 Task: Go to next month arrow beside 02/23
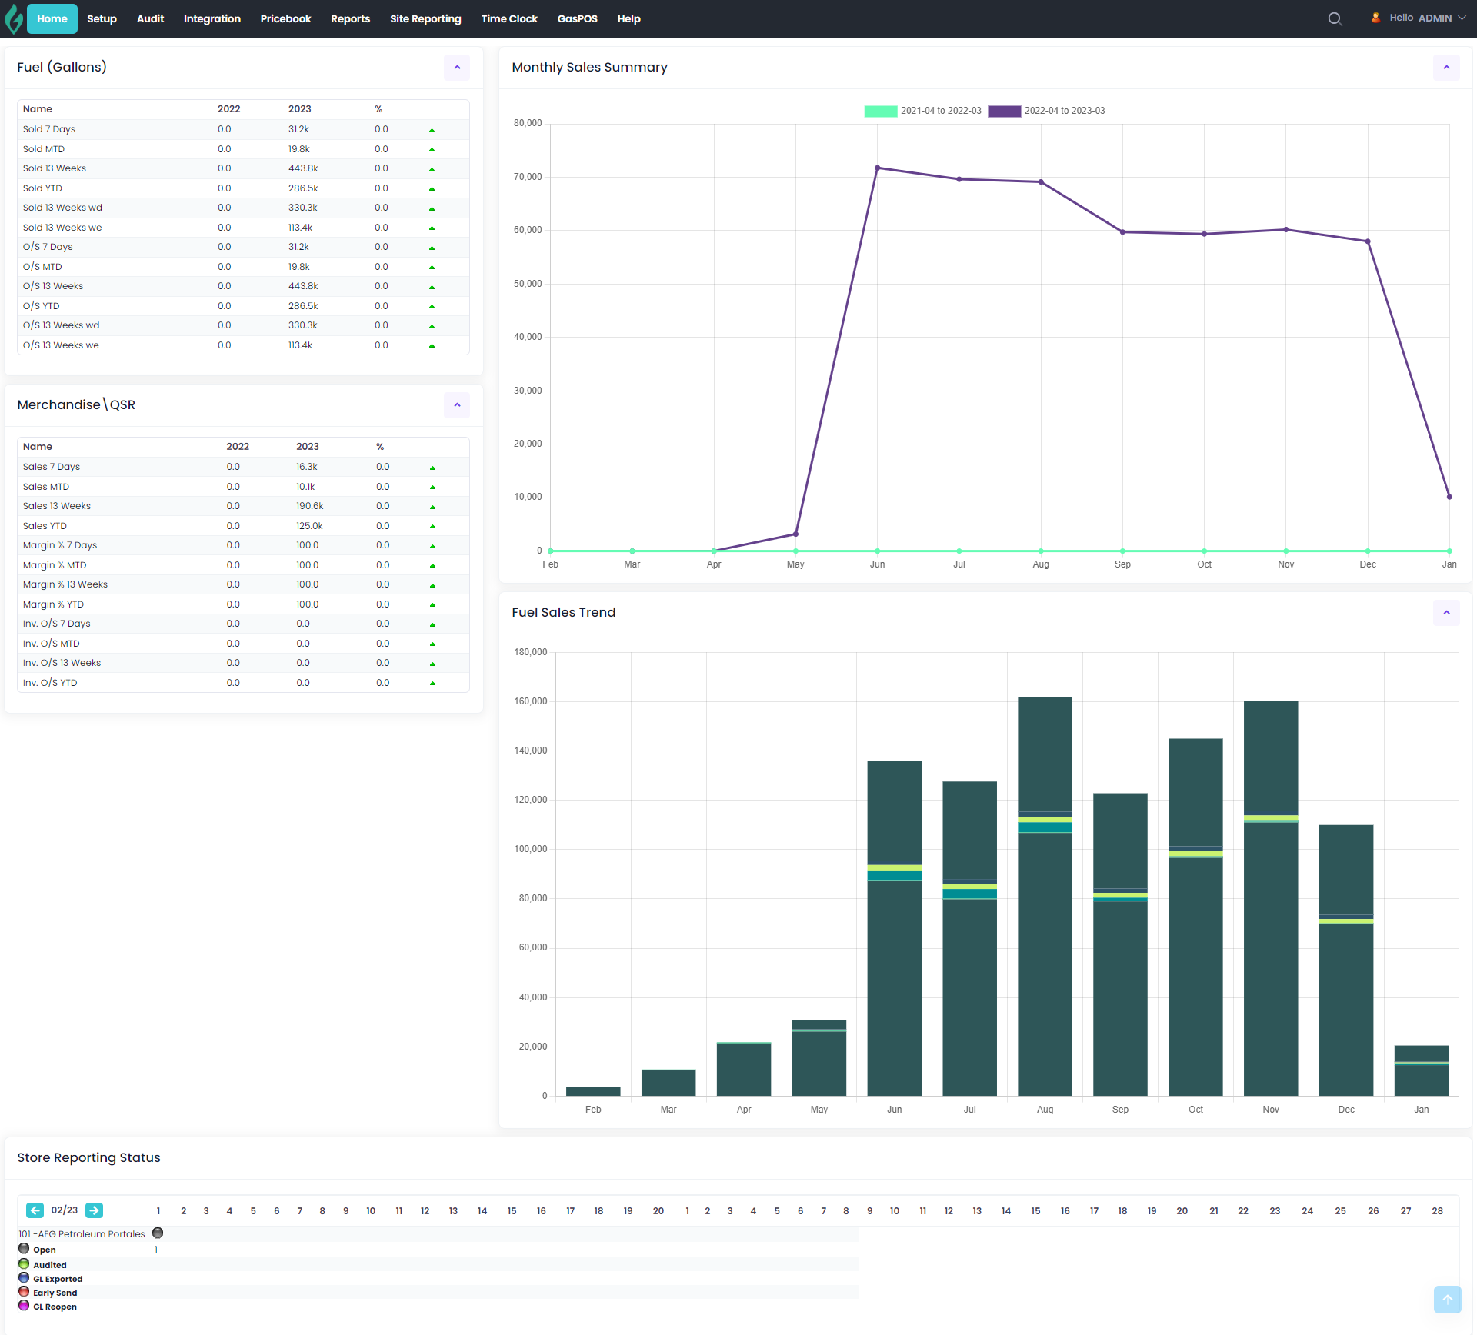click(94, 1210)
